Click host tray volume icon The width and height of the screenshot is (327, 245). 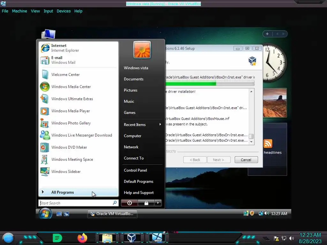292,238
